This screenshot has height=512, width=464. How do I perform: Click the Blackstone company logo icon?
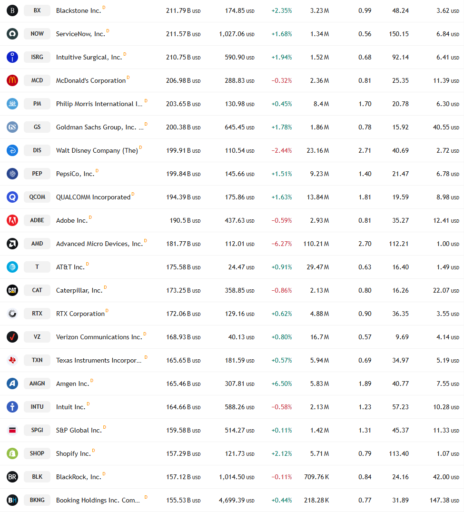[x=12, y=10]
